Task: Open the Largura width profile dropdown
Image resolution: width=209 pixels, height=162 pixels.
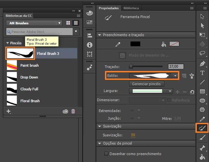Action: (x=170, y=91)
